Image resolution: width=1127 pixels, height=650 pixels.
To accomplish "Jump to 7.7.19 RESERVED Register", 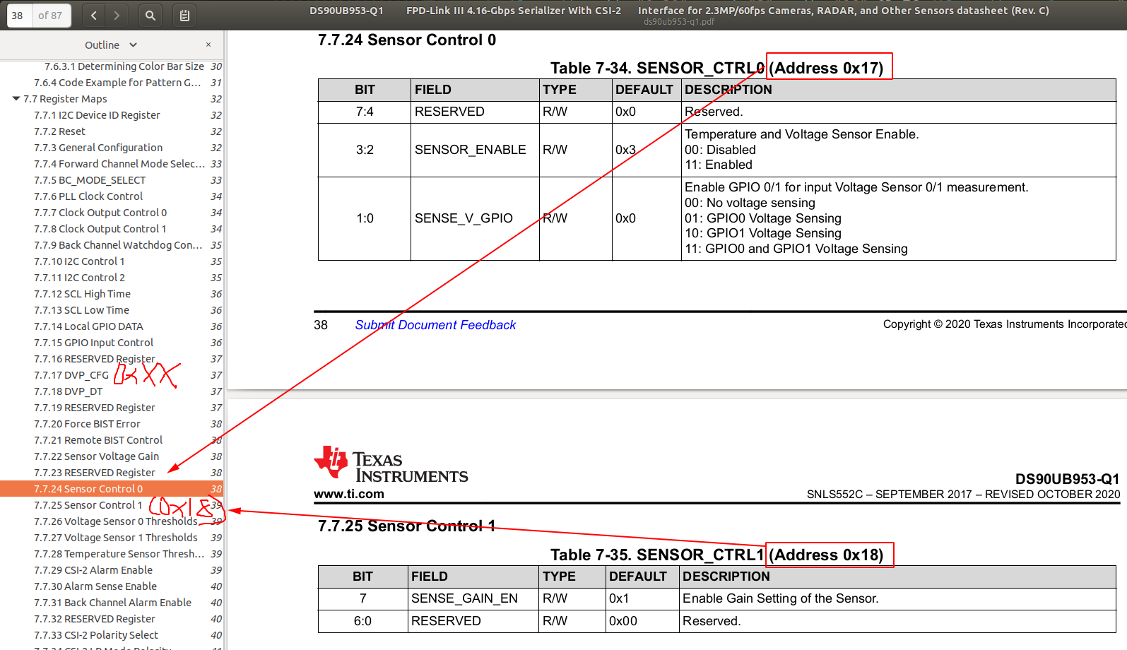I will [95, 408].
